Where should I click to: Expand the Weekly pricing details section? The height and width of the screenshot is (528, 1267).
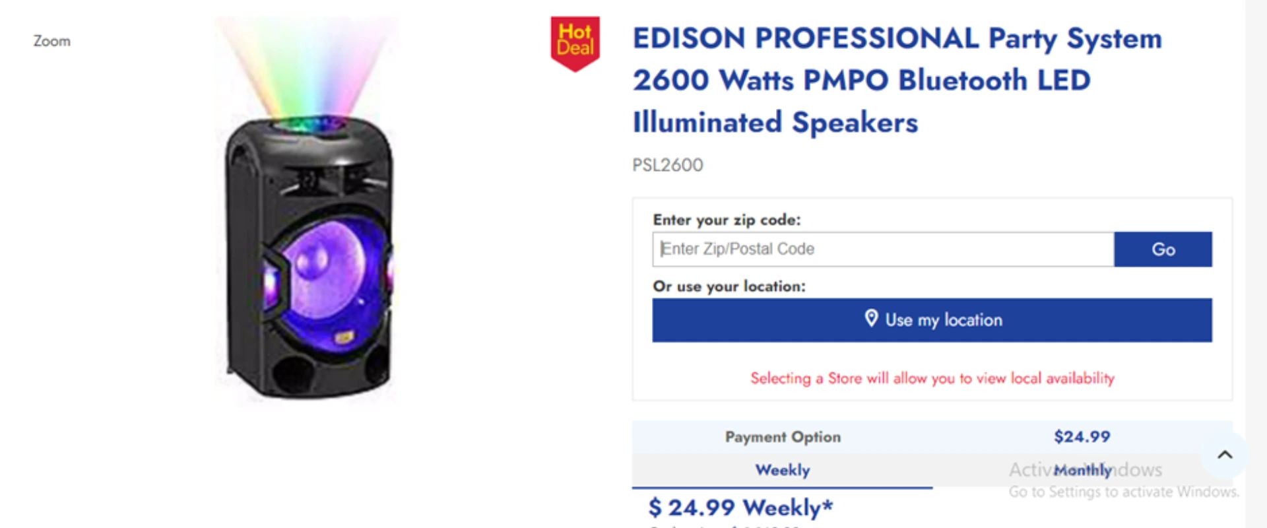click(x=782, y=470)
